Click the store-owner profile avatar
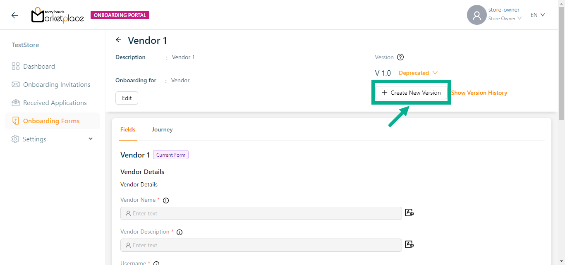Viewport: 565px width, 265px height. coord(476,15)
